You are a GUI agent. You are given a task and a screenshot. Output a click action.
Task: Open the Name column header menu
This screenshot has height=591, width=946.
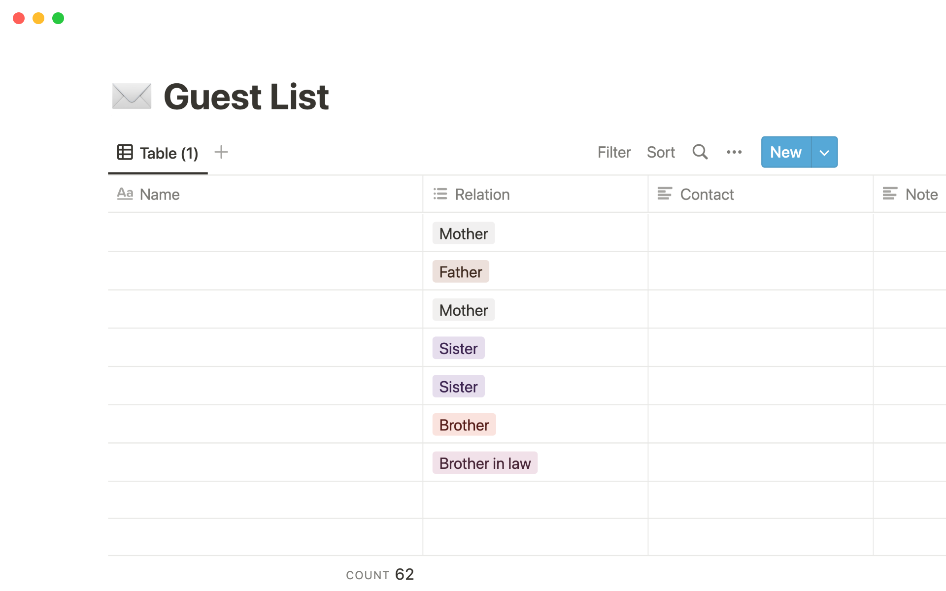265,194
